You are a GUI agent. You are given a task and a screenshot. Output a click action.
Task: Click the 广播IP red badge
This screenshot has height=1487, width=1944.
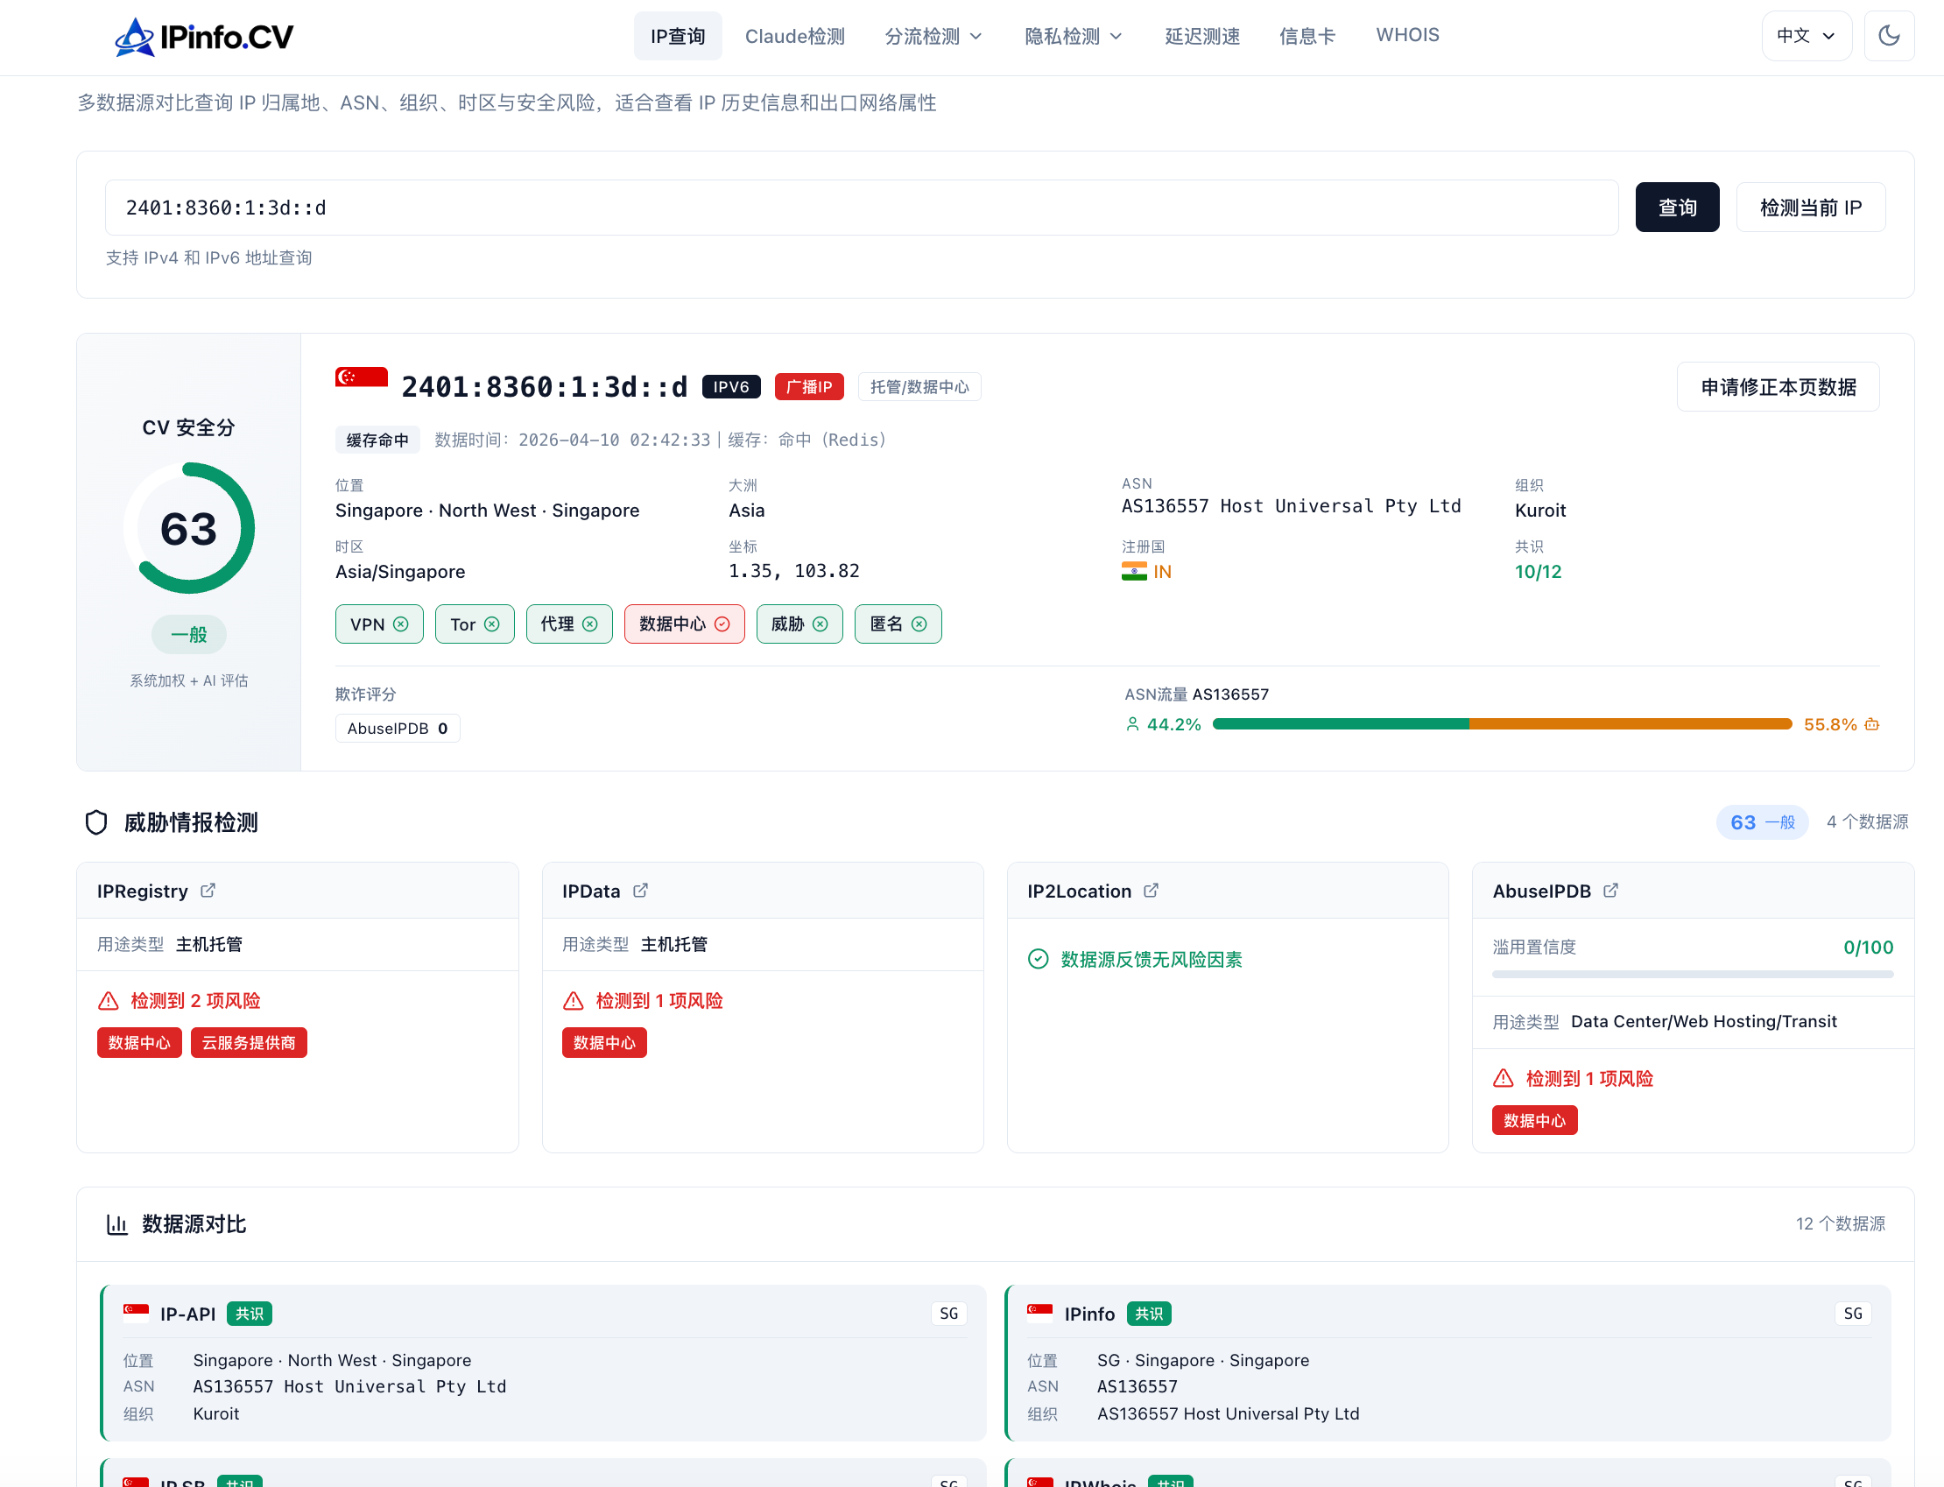pos(809,387)
